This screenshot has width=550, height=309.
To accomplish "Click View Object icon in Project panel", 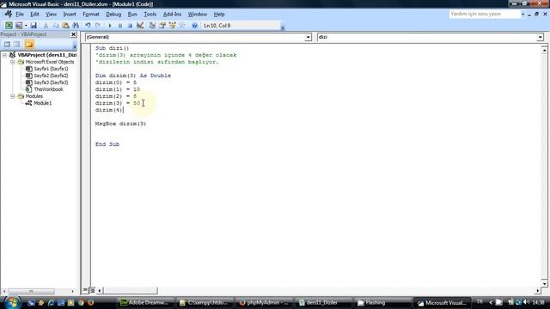I will click(17, 44).
